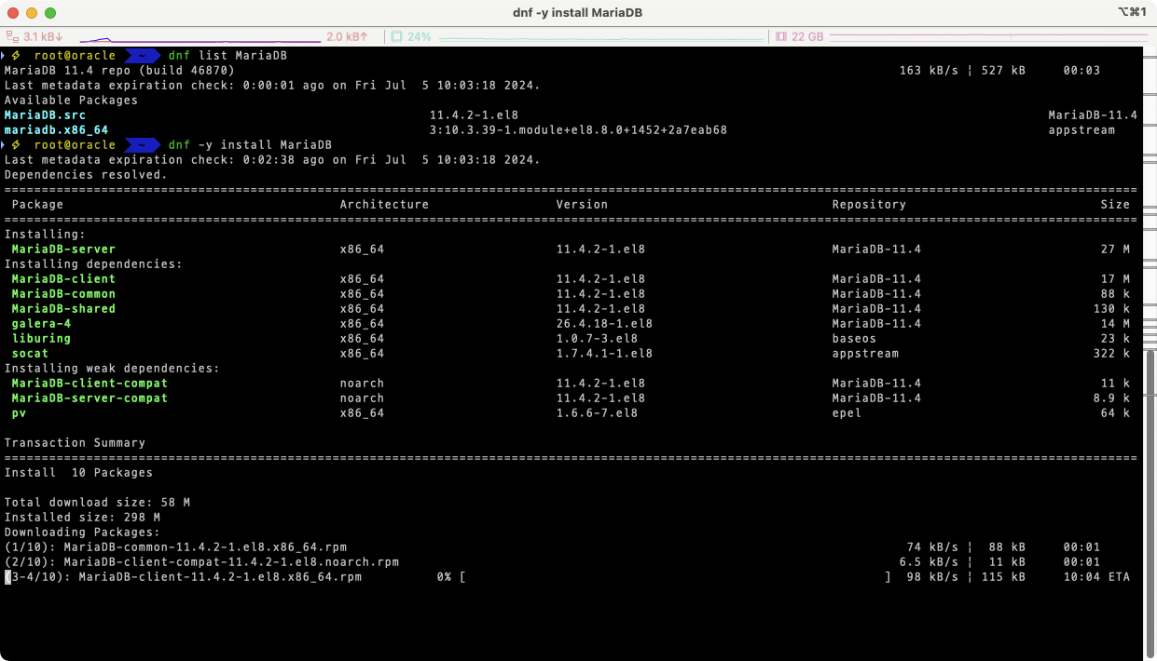This screenshot has height=661, width=1157.
Task: Click galera-4 version '26.4.18-1.el8'
Action: [x=604, y=324]
